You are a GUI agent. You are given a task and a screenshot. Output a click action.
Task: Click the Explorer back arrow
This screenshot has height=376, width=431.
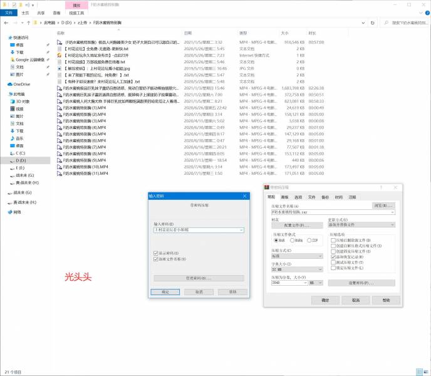point(6,22)
